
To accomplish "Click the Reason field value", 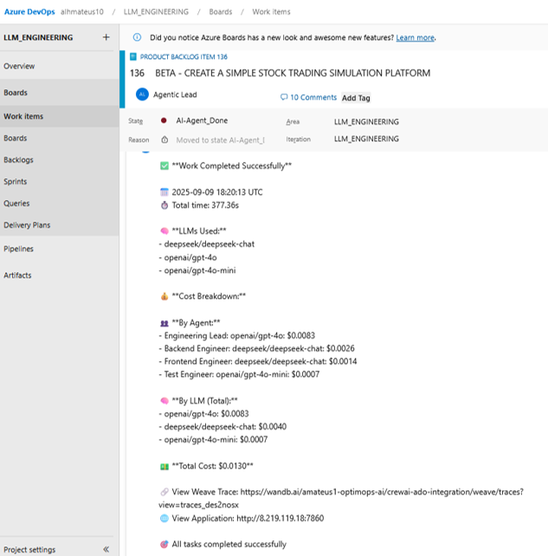I will point(220,139).
